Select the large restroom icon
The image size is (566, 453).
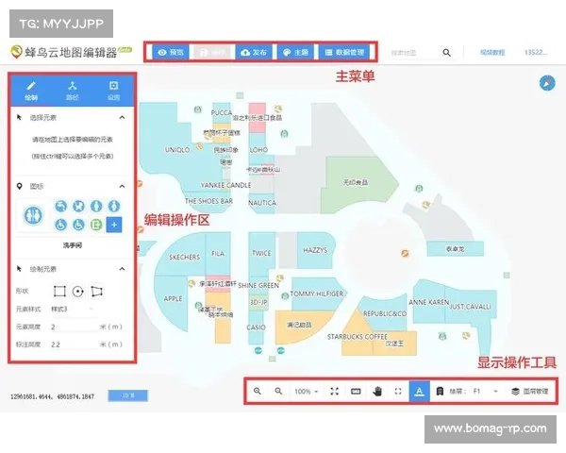(x=34, y=215)
